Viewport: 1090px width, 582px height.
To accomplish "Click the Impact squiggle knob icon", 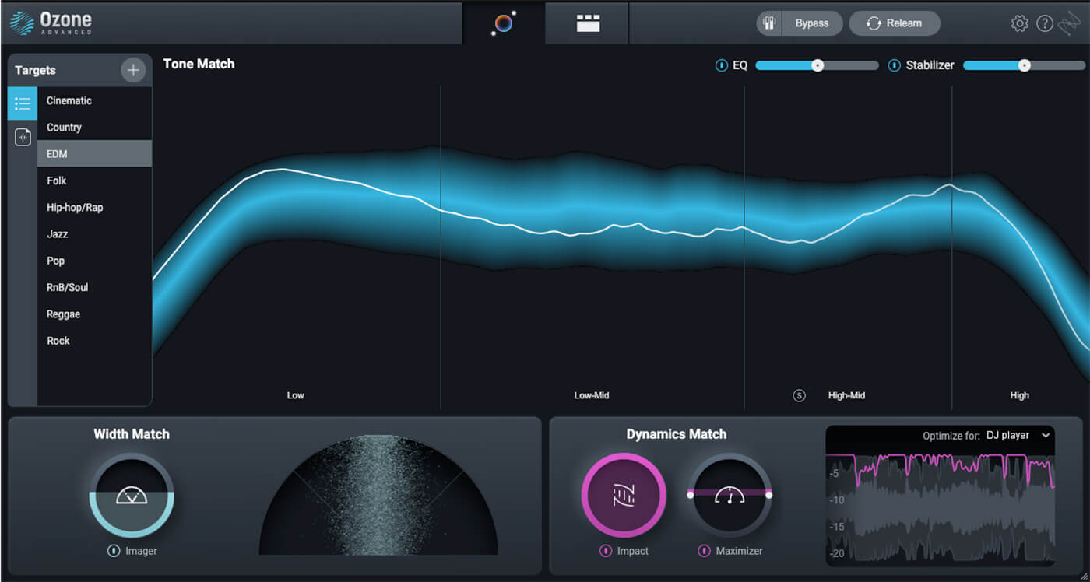I will tap(624, 496).
